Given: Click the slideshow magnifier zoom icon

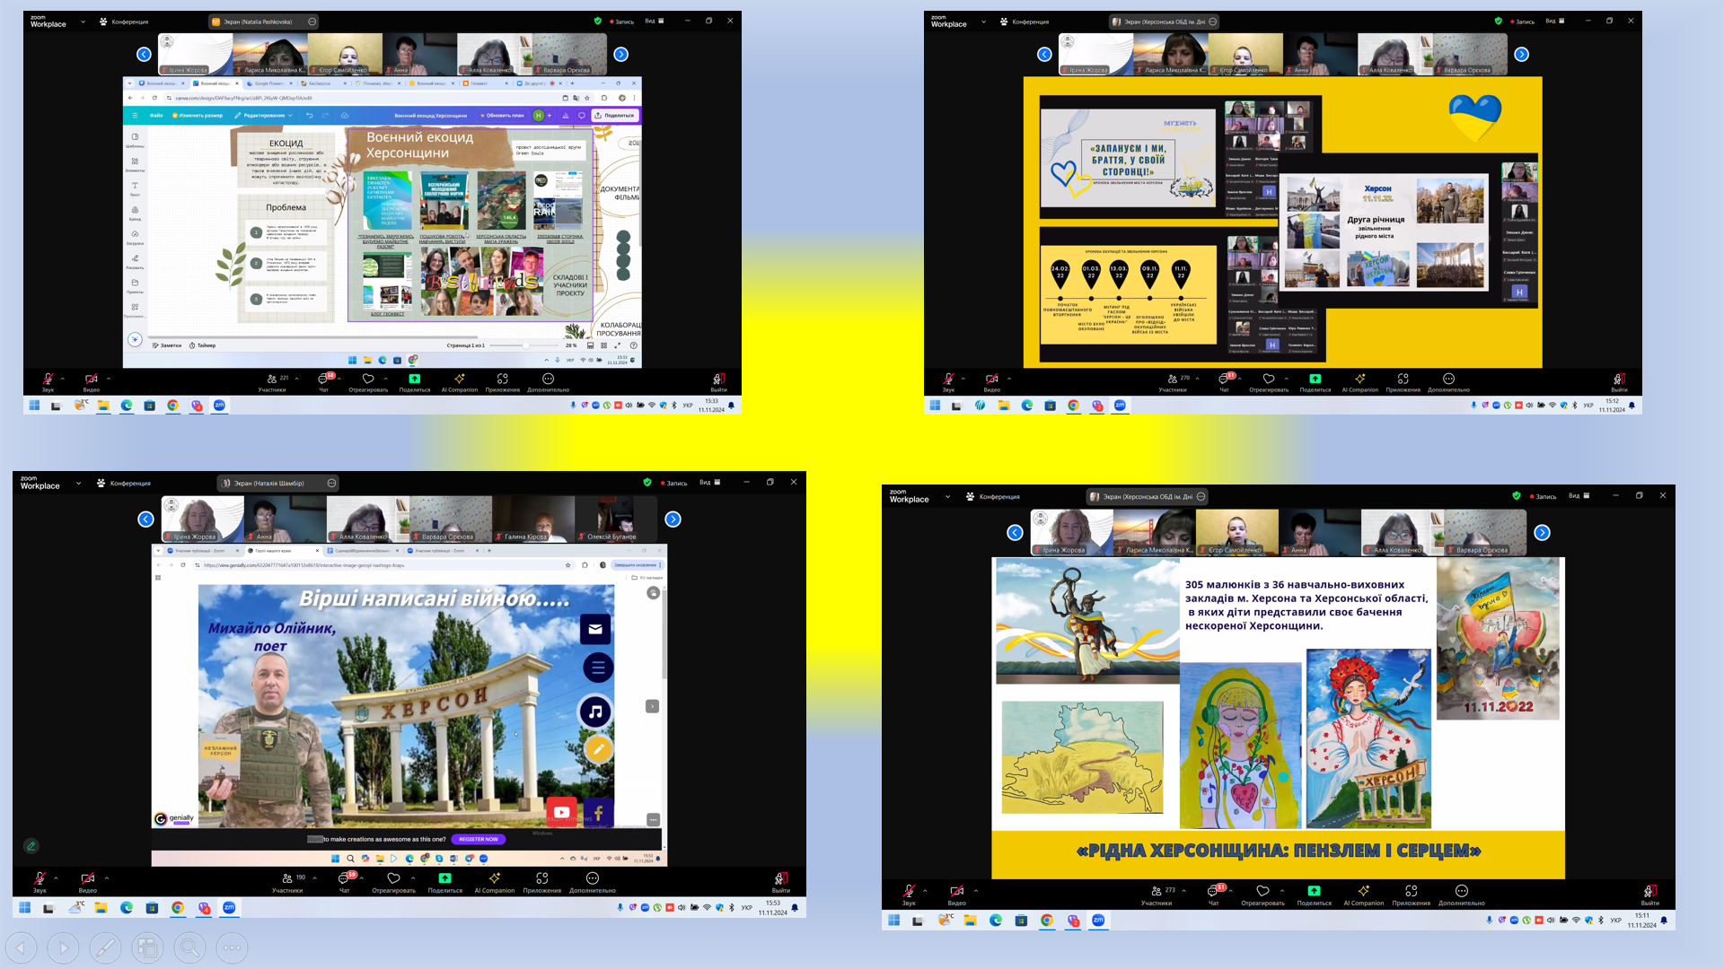Looking at the screenshot, I should click(x=189, y=947).
